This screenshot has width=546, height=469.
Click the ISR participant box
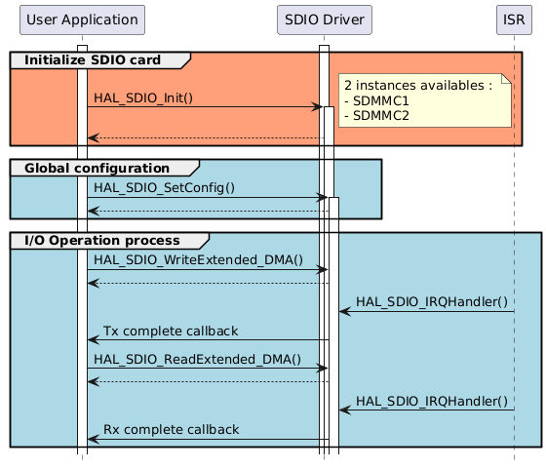point(514,20)
